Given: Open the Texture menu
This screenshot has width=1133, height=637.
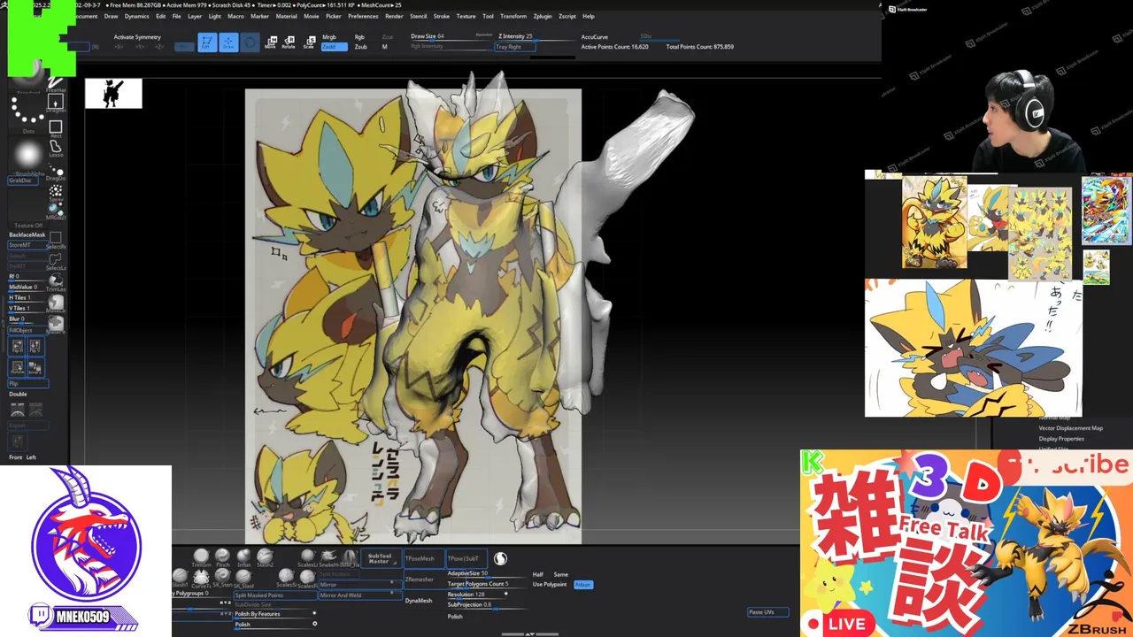Looking at the screenshot, I should click(x=466, y=16).
